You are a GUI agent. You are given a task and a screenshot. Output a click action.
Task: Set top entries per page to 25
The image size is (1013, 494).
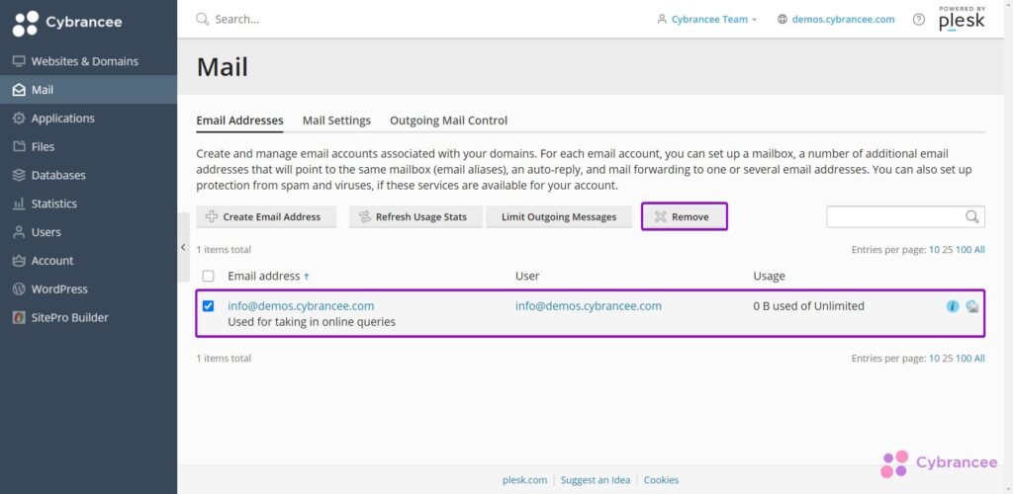click(x=947, y=250)
